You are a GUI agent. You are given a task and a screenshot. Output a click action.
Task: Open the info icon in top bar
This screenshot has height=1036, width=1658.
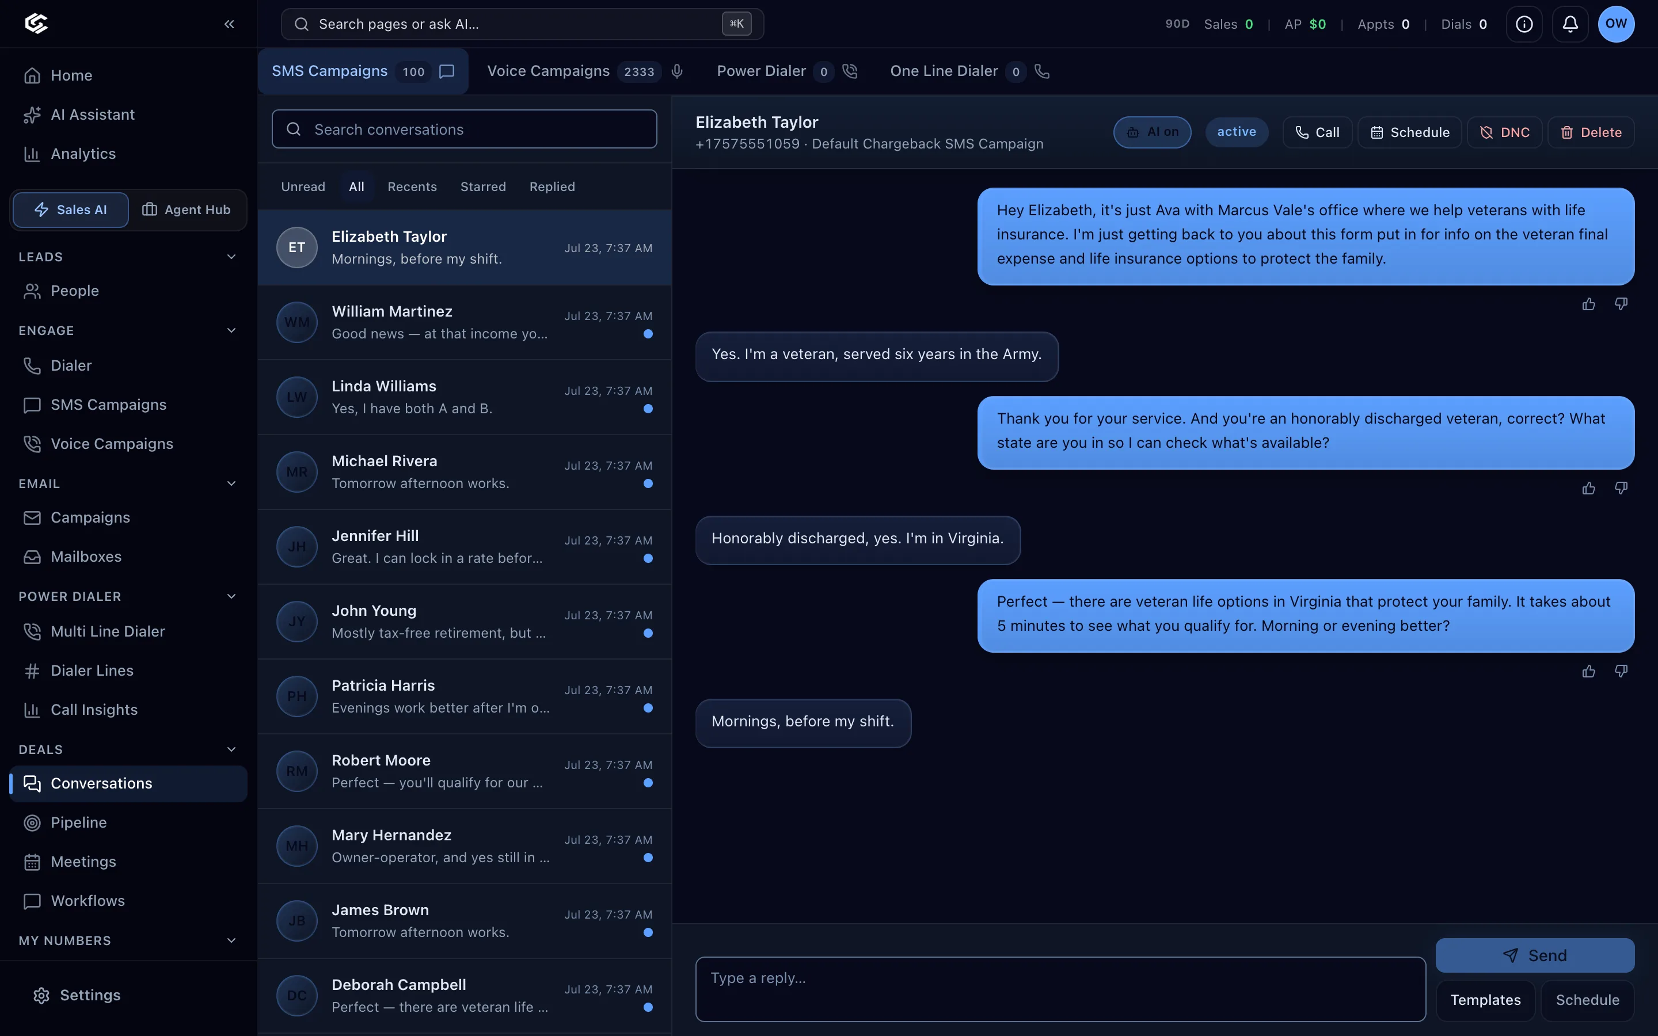pyautogui.click(x=1524, y=24)
